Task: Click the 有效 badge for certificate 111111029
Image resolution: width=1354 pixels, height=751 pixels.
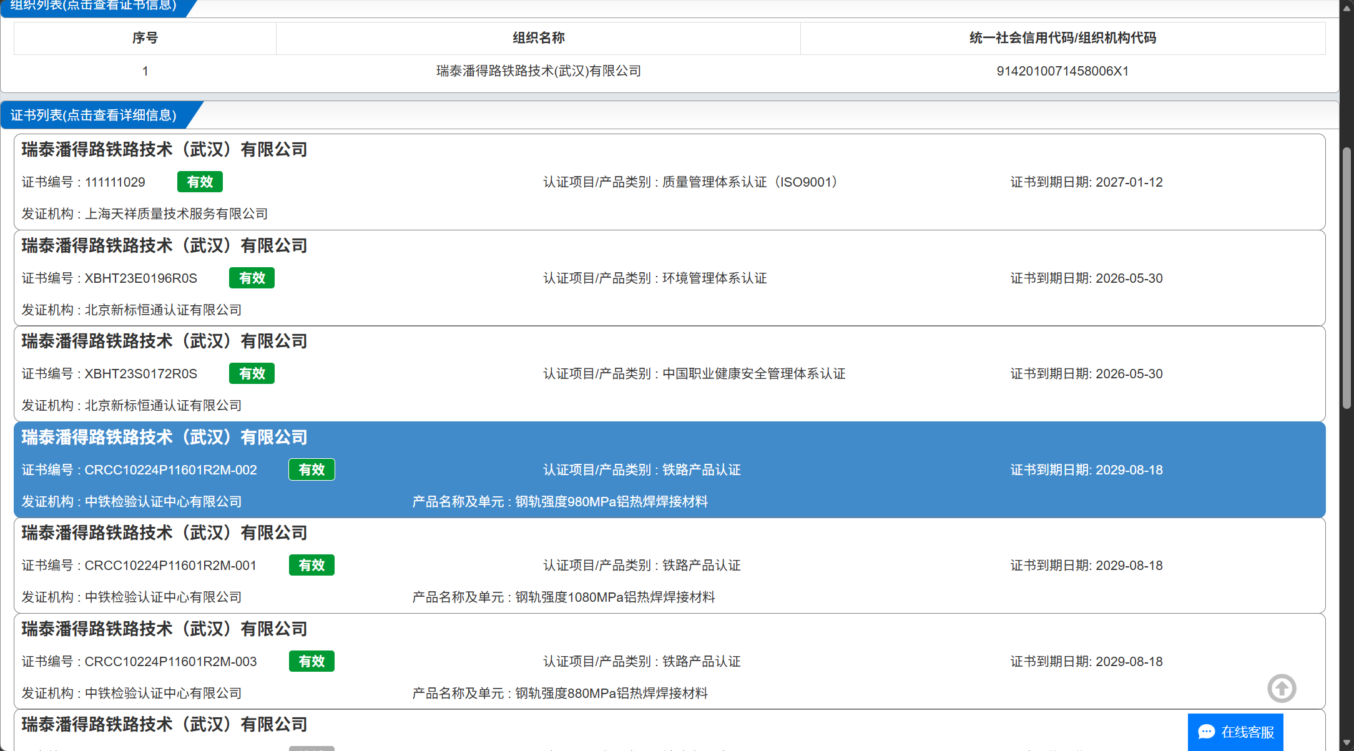Action: pos(200,182)
